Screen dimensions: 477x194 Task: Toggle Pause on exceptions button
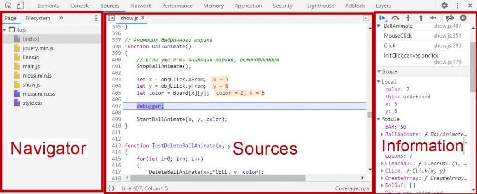[x=463, y=18]
